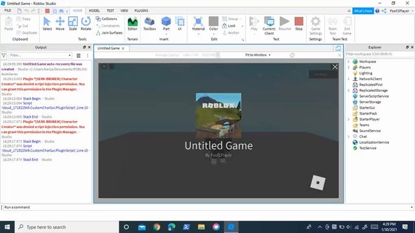This screenshot has height=233, width=415.
Task: Click the Roblox game thumbnail image
Action: tap(219, 115)
